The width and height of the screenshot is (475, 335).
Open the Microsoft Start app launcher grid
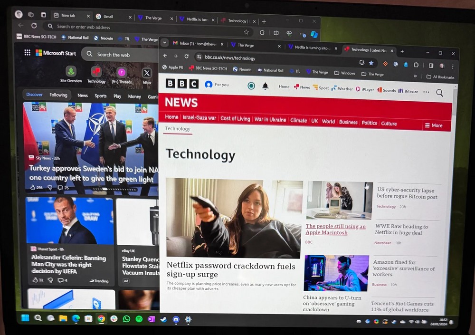coord(28,53)
